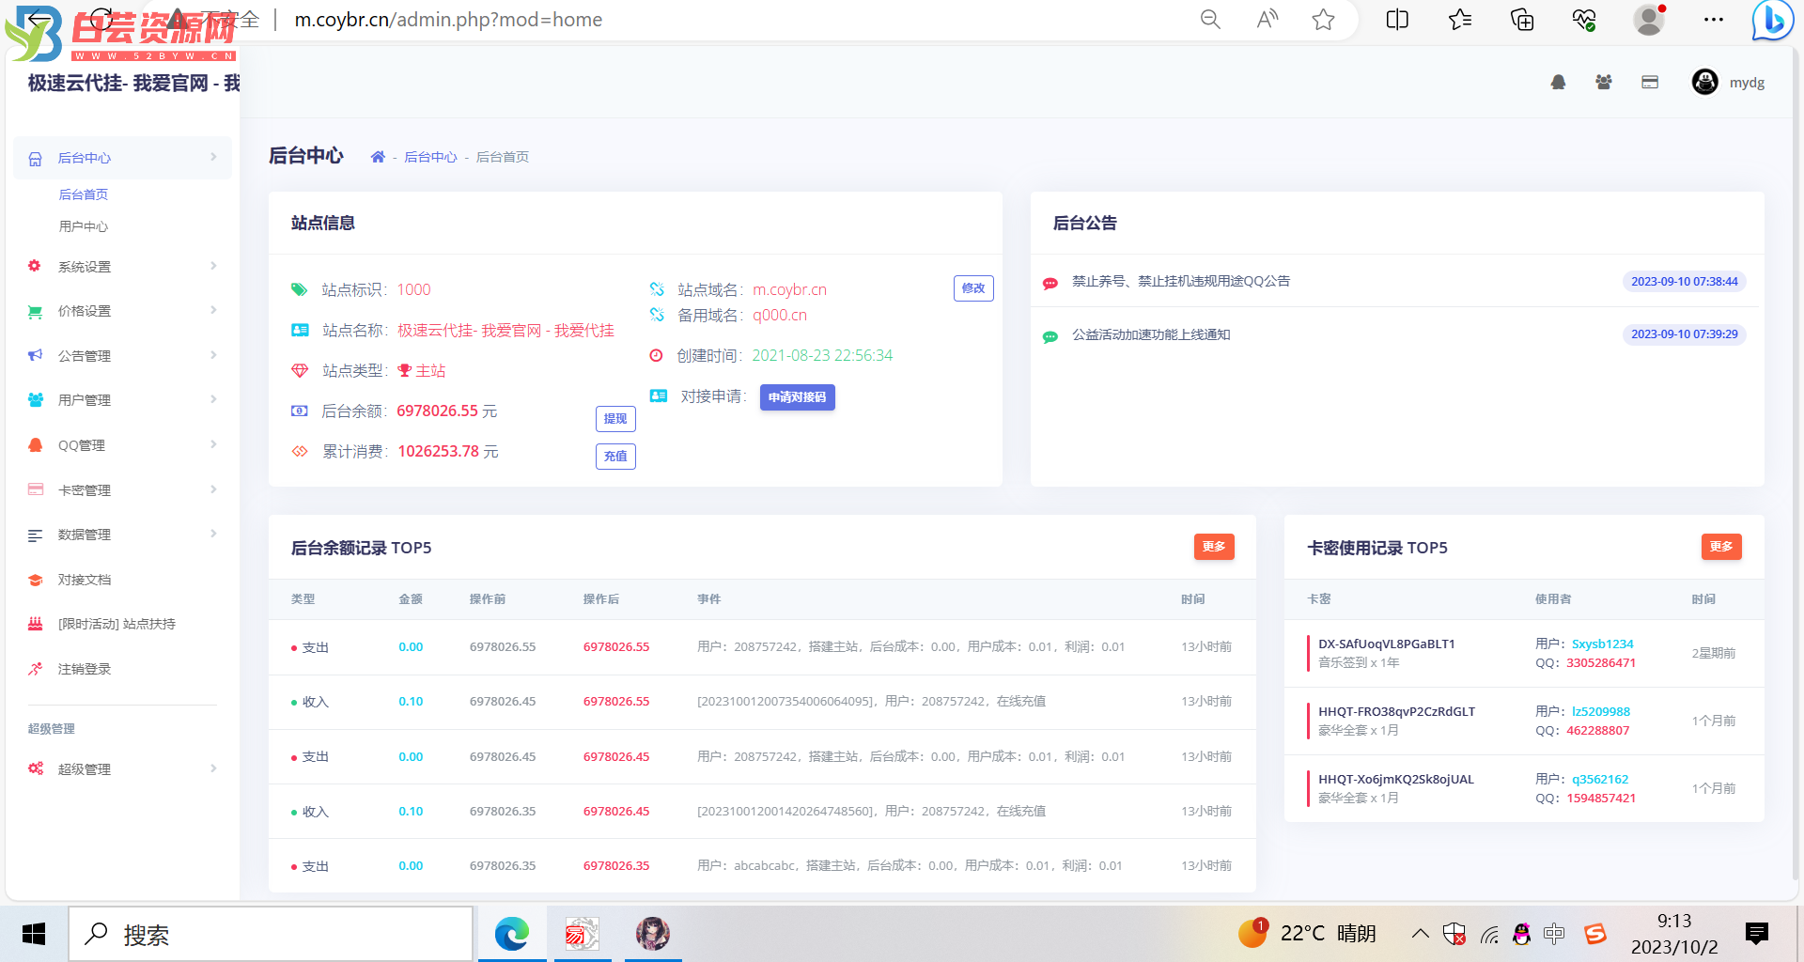Click the site domain m.coybr.cn link
Screen dimensions: 1804x962
(789, 289)
